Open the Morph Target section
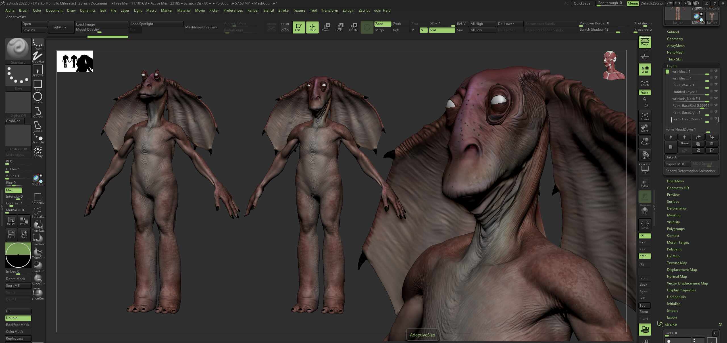Image resolution: width=727 pixels, height=343 pixels. [x=678, y=242]
